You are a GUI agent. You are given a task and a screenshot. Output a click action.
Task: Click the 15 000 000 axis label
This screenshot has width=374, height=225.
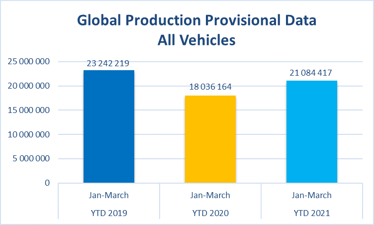[x=29, y=110]
